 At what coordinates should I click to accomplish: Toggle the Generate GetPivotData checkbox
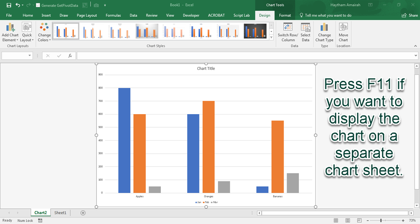click(38, 5)
